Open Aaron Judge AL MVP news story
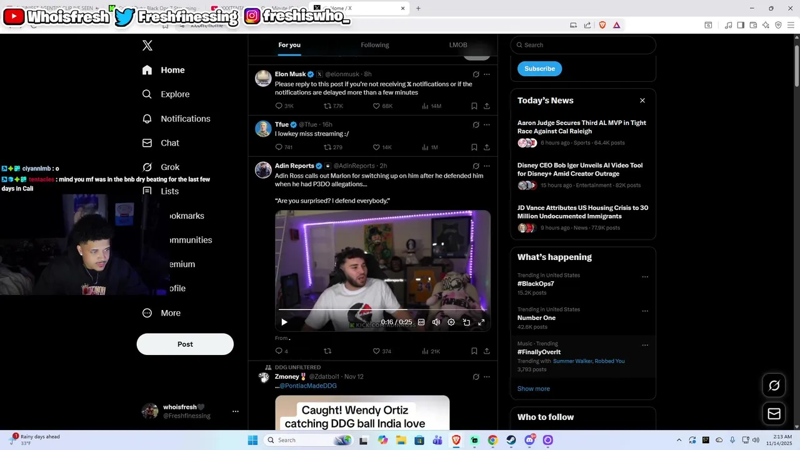 pyautogui.click(x=582, y=127)
